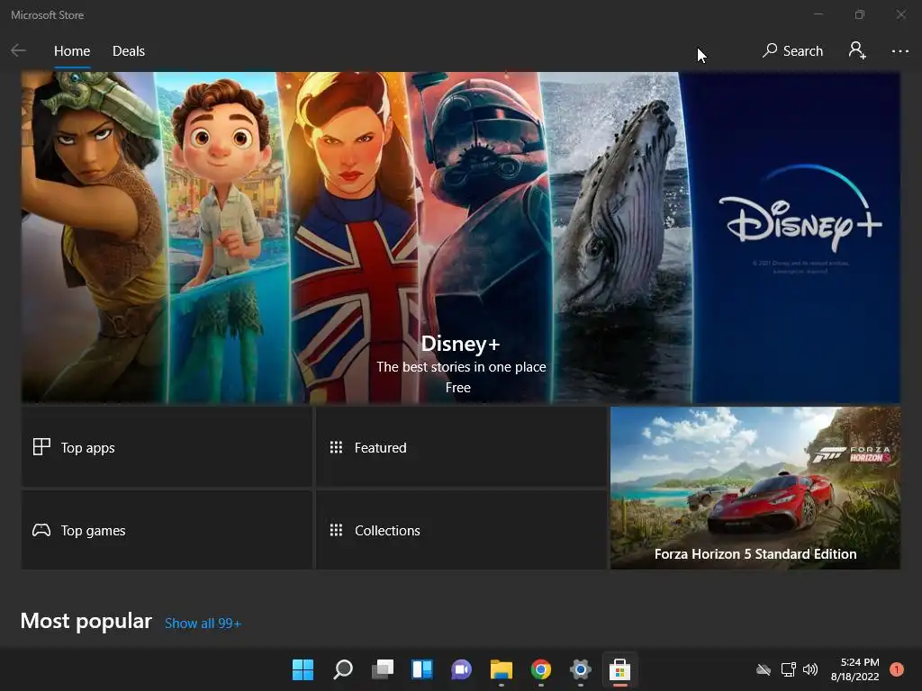The height and width of the screenshot is (691, 922).
Task: Click the 'Free' label on the banner
Action: click(x=458, y=388)
